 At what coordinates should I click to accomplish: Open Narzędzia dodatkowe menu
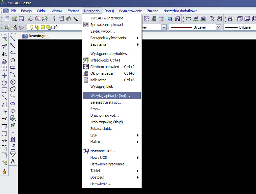181,11
